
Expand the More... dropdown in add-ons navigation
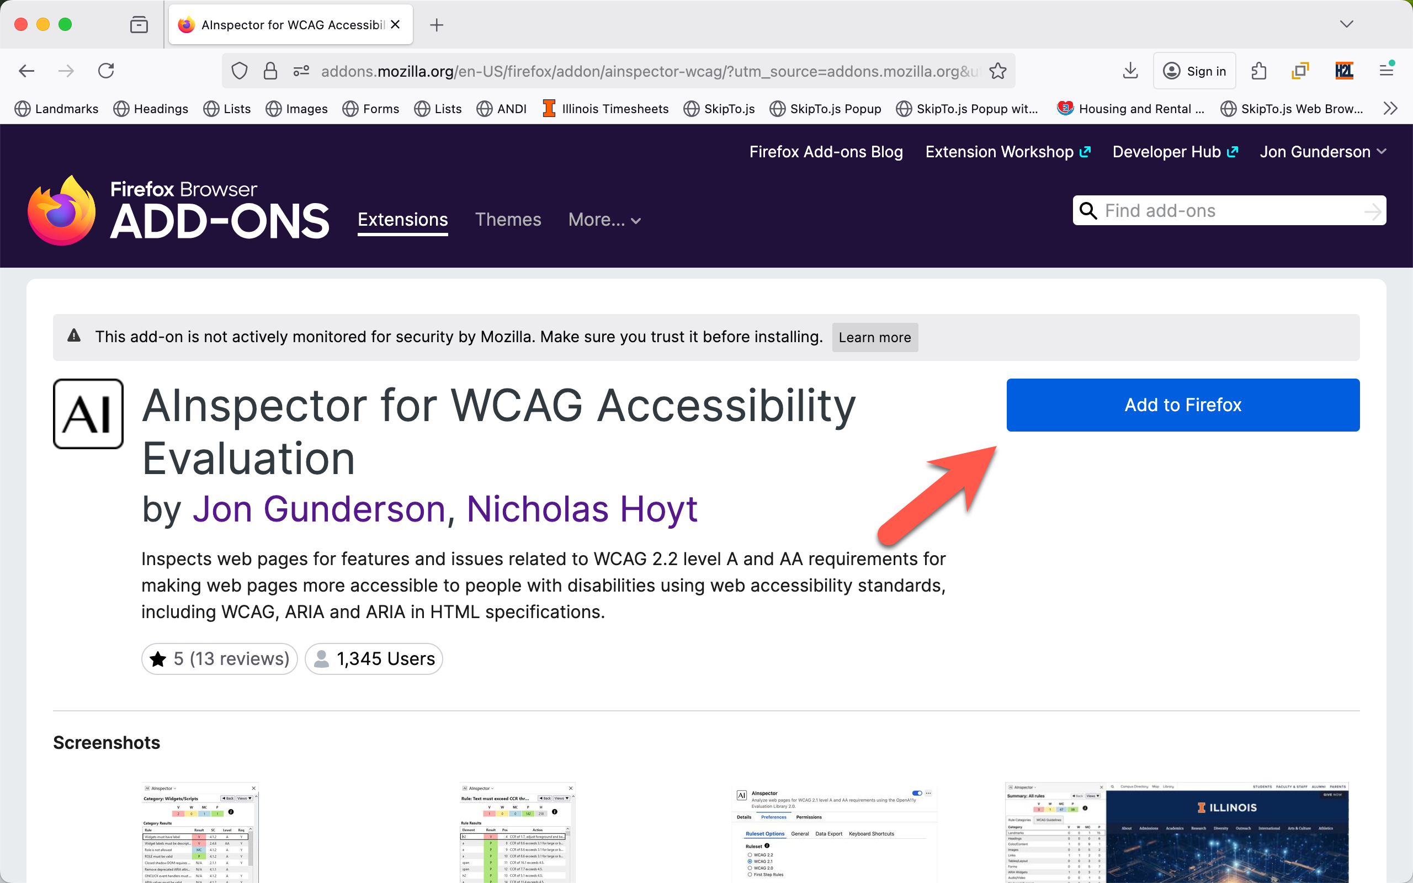click(x=605, y=220)
